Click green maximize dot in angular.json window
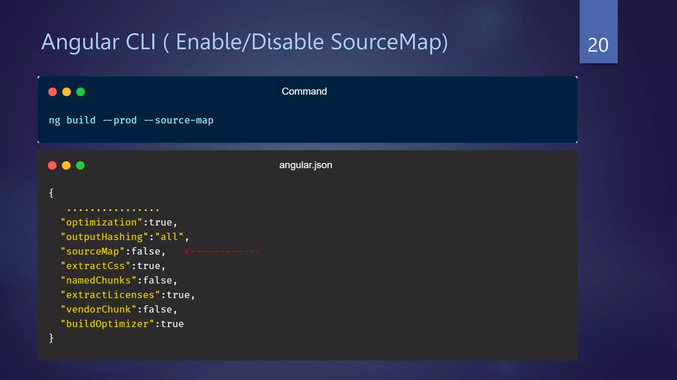The height and width of the screenshot is (380, 677). 80,165
